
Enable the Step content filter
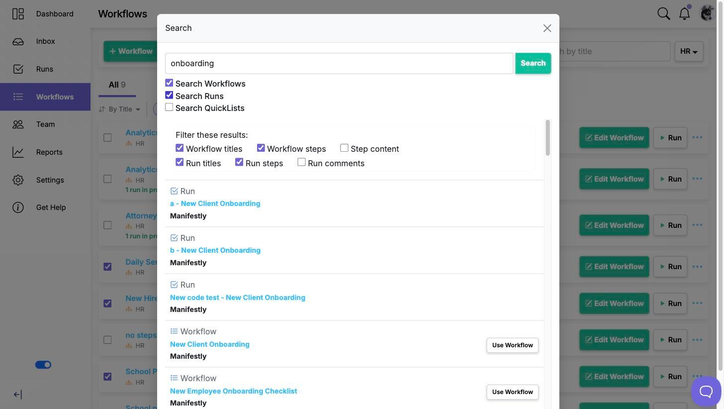pyautogui.click(x=344, y=148)
